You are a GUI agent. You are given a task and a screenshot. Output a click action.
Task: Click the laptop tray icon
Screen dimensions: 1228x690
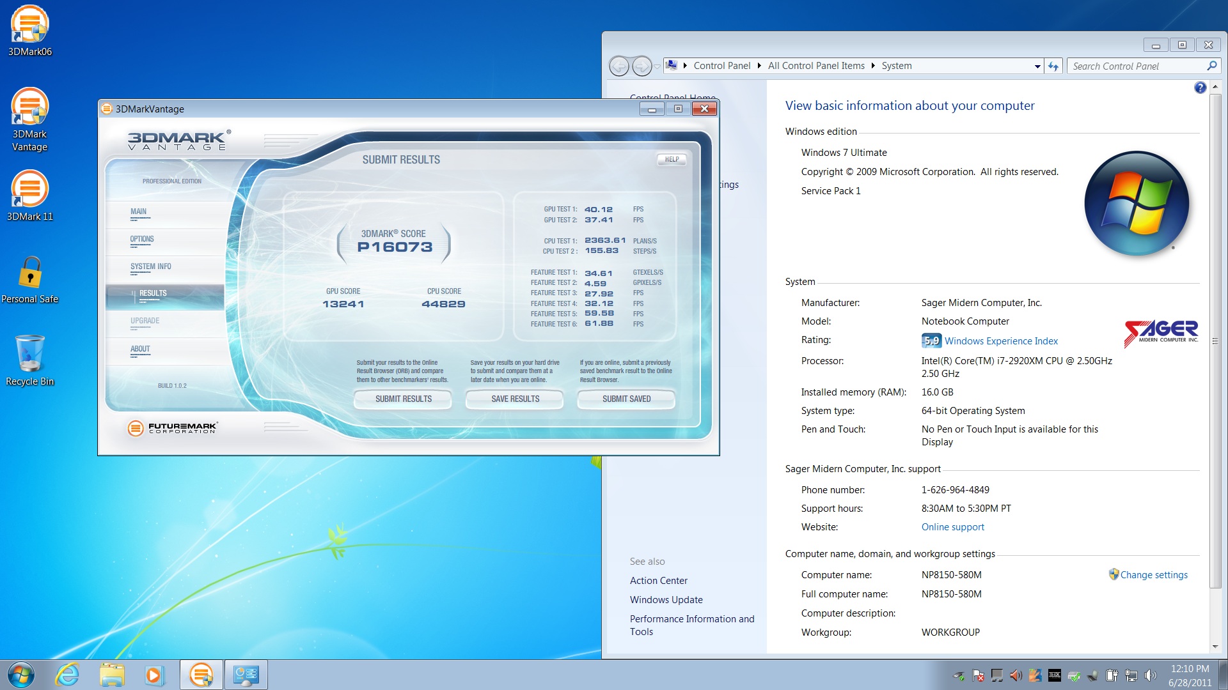(x=1093, y=675)
